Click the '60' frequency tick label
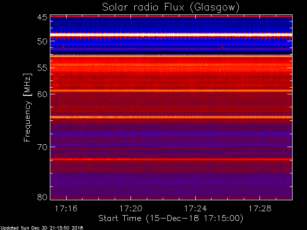The width and height of the screenshot is (307, 230). [x=42, y=94]
